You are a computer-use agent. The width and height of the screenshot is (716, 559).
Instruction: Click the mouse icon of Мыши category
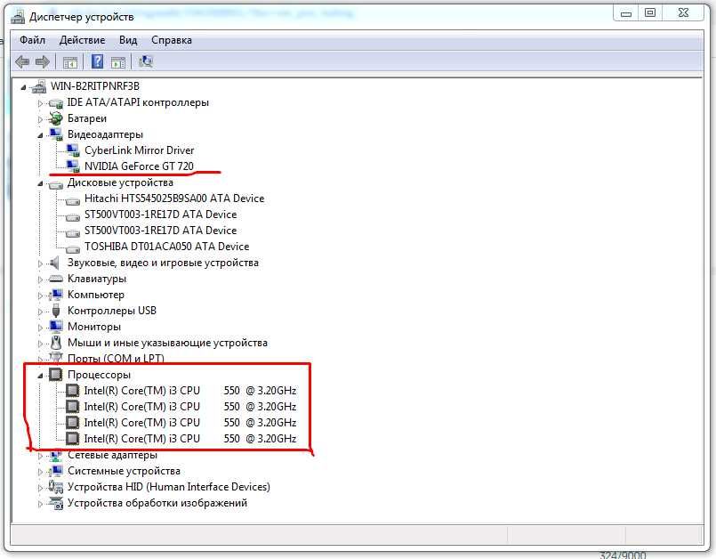tap(56, 343)
